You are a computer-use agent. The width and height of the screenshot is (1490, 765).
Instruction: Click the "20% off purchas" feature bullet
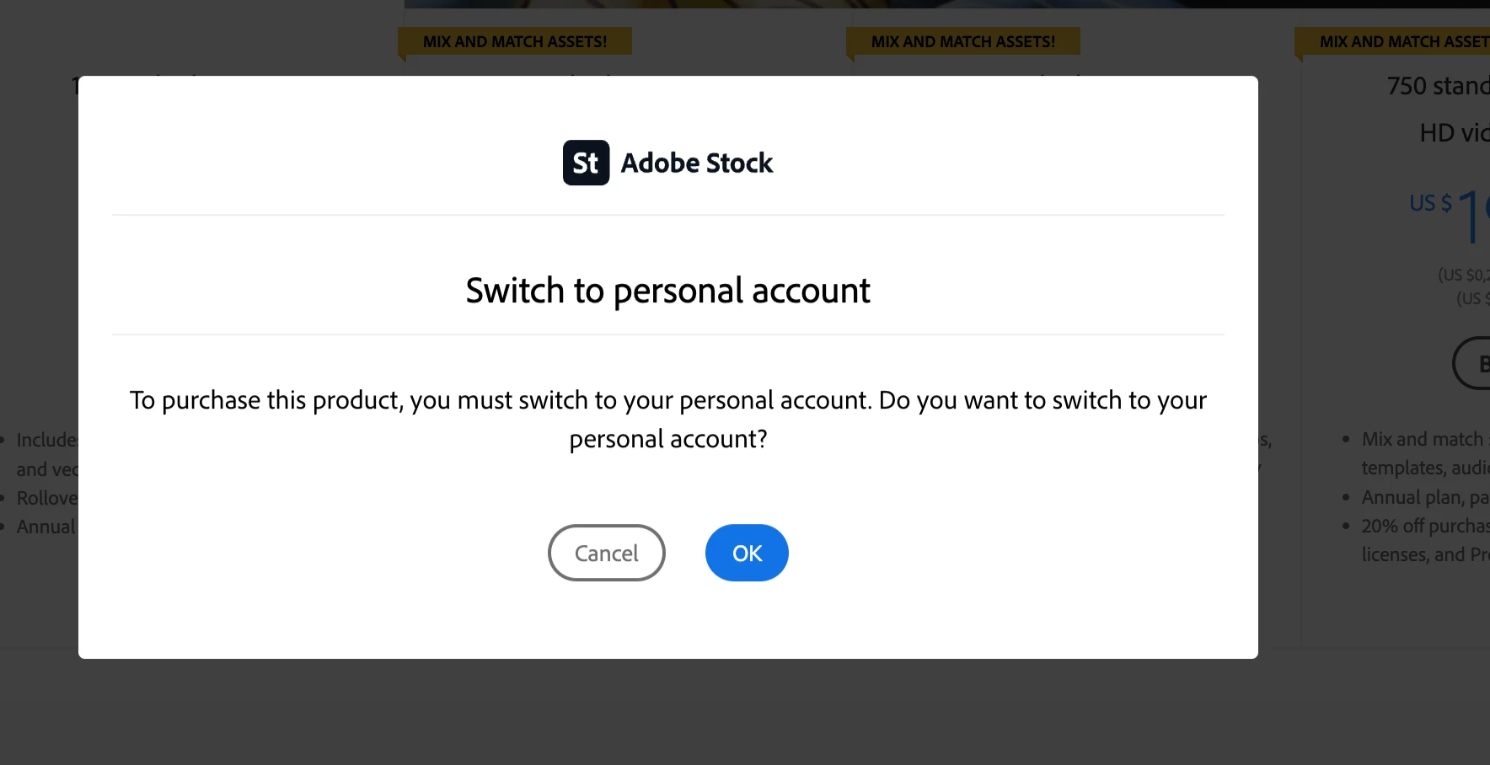click(1425, 526)
